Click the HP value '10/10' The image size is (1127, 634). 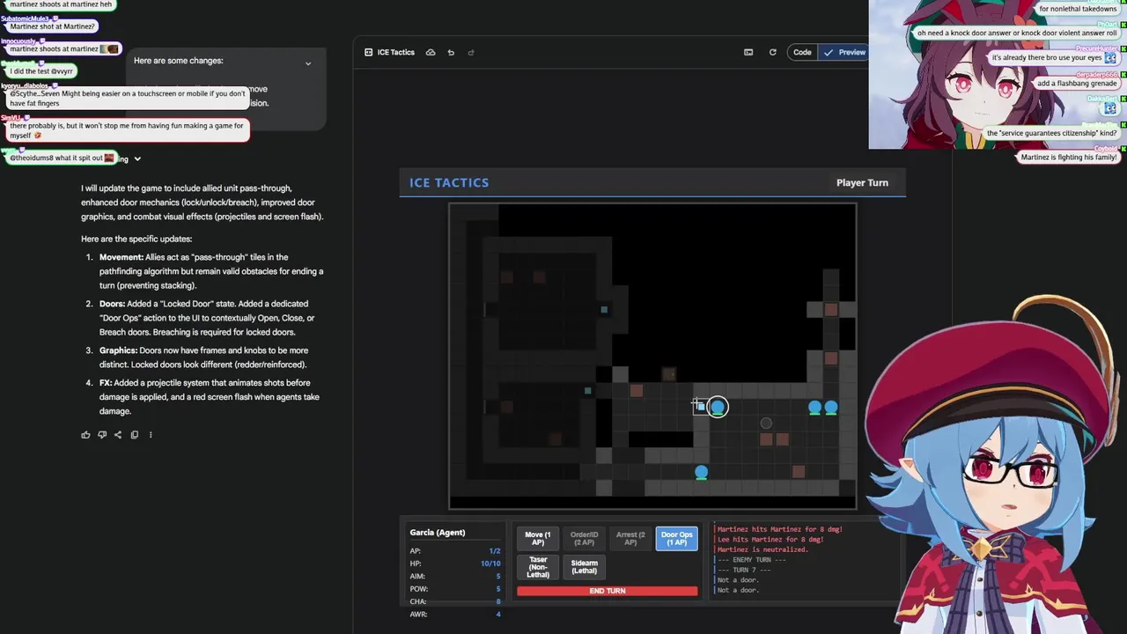point(490,564)
